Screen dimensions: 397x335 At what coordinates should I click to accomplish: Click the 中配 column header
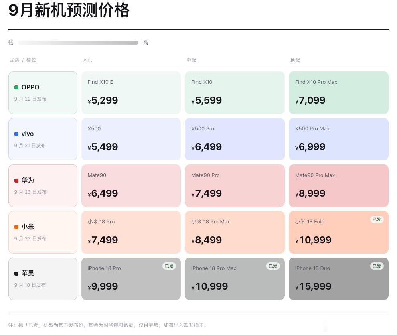(x=191, y=60)
